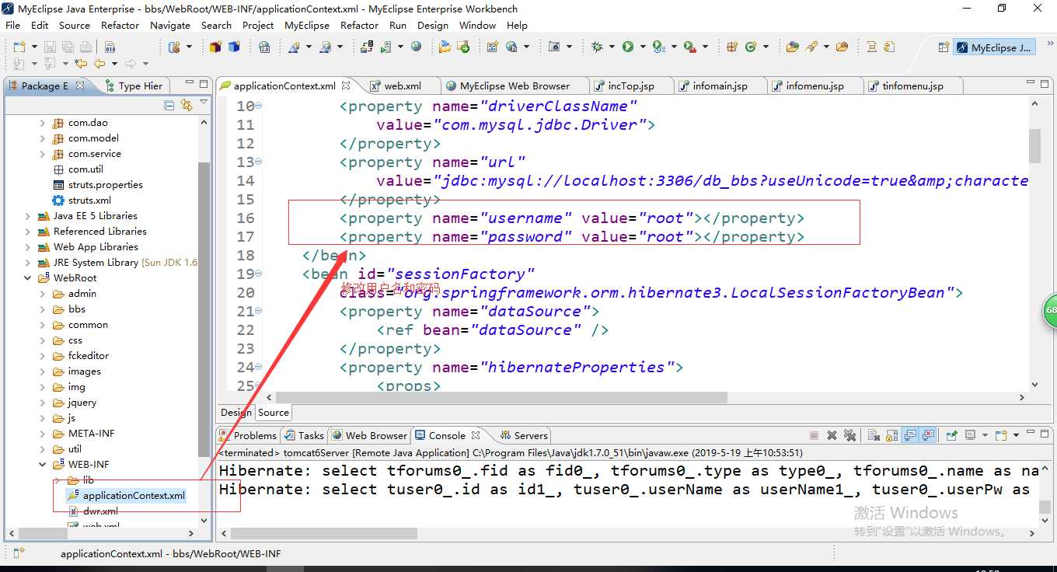Image resolution: width=1057 pixels, height=572 pixels.
Task: Click the Last Edit Location icon
Action: pyautogui.click(x=80, y=64)
